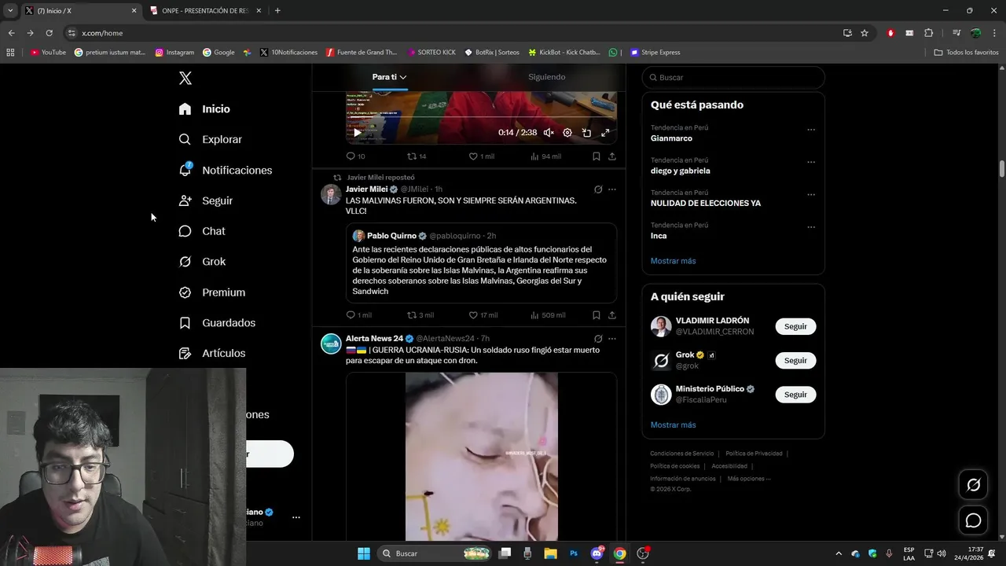Show more under A quién seguir
The image size is (1006, 566).
click(x=673, y=425)
